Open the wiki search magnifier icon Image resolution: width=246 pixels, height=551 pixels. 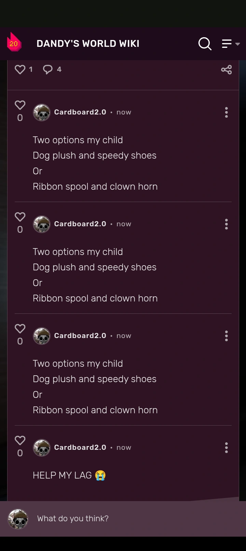coord(205,44)
